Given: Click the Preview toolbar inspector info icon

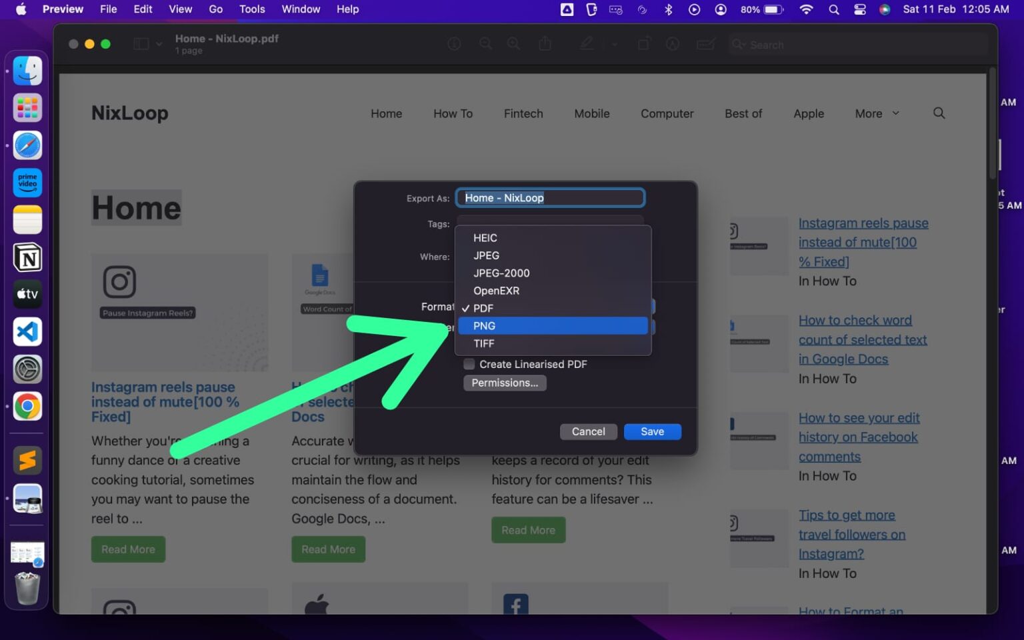Looking at the screenshot, I should click(x=454, y=44).
